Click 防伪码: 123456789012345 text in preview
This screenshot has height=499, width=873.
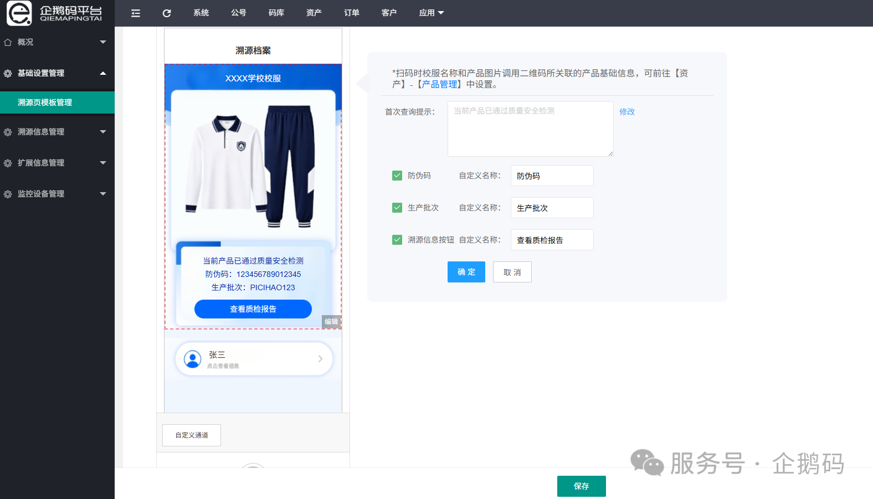coord(253,274)
